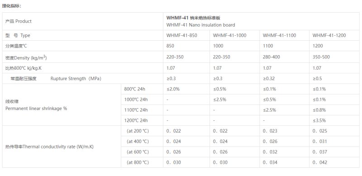Click the Density (kg/m³) row label
The image size is (362, 176).
point(26,57)
